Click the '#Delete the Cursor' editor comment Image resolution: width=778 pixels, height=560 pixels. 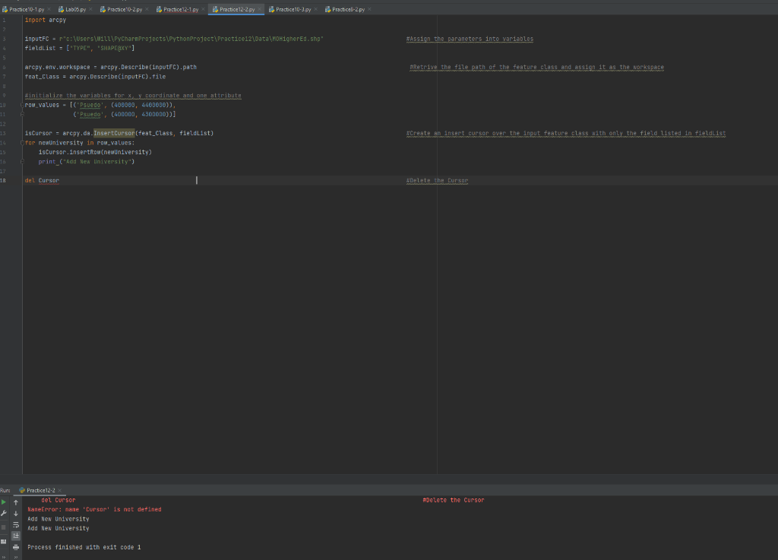437,181
